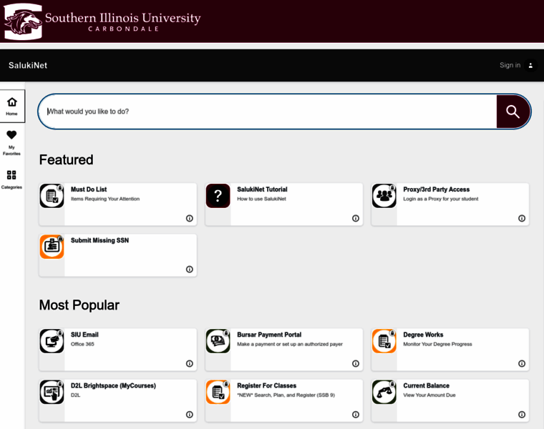
Task: Open the Submit Missing SSN title link
Action: [100, 240]
